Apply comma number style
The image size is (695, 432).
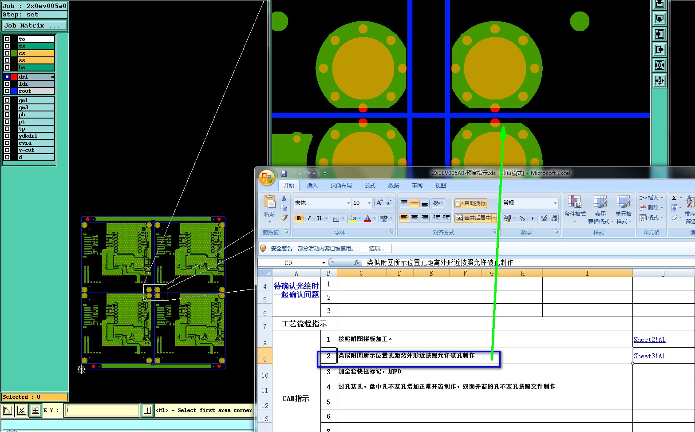coord(532,218)
